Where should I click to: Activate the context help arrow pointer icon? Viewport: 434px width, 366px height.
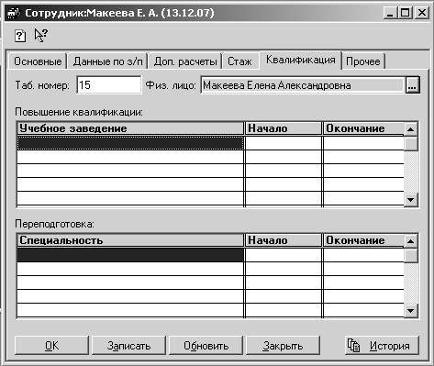(x=40, y=36)
